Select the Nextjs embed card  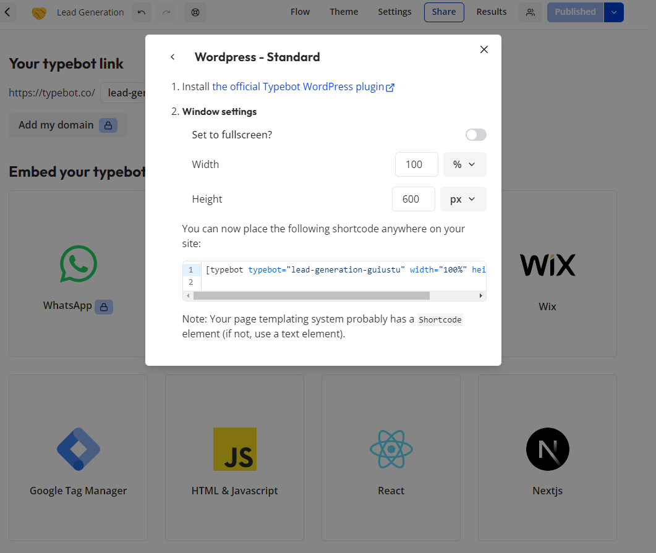pyautogui.click(x=547, y=458)
